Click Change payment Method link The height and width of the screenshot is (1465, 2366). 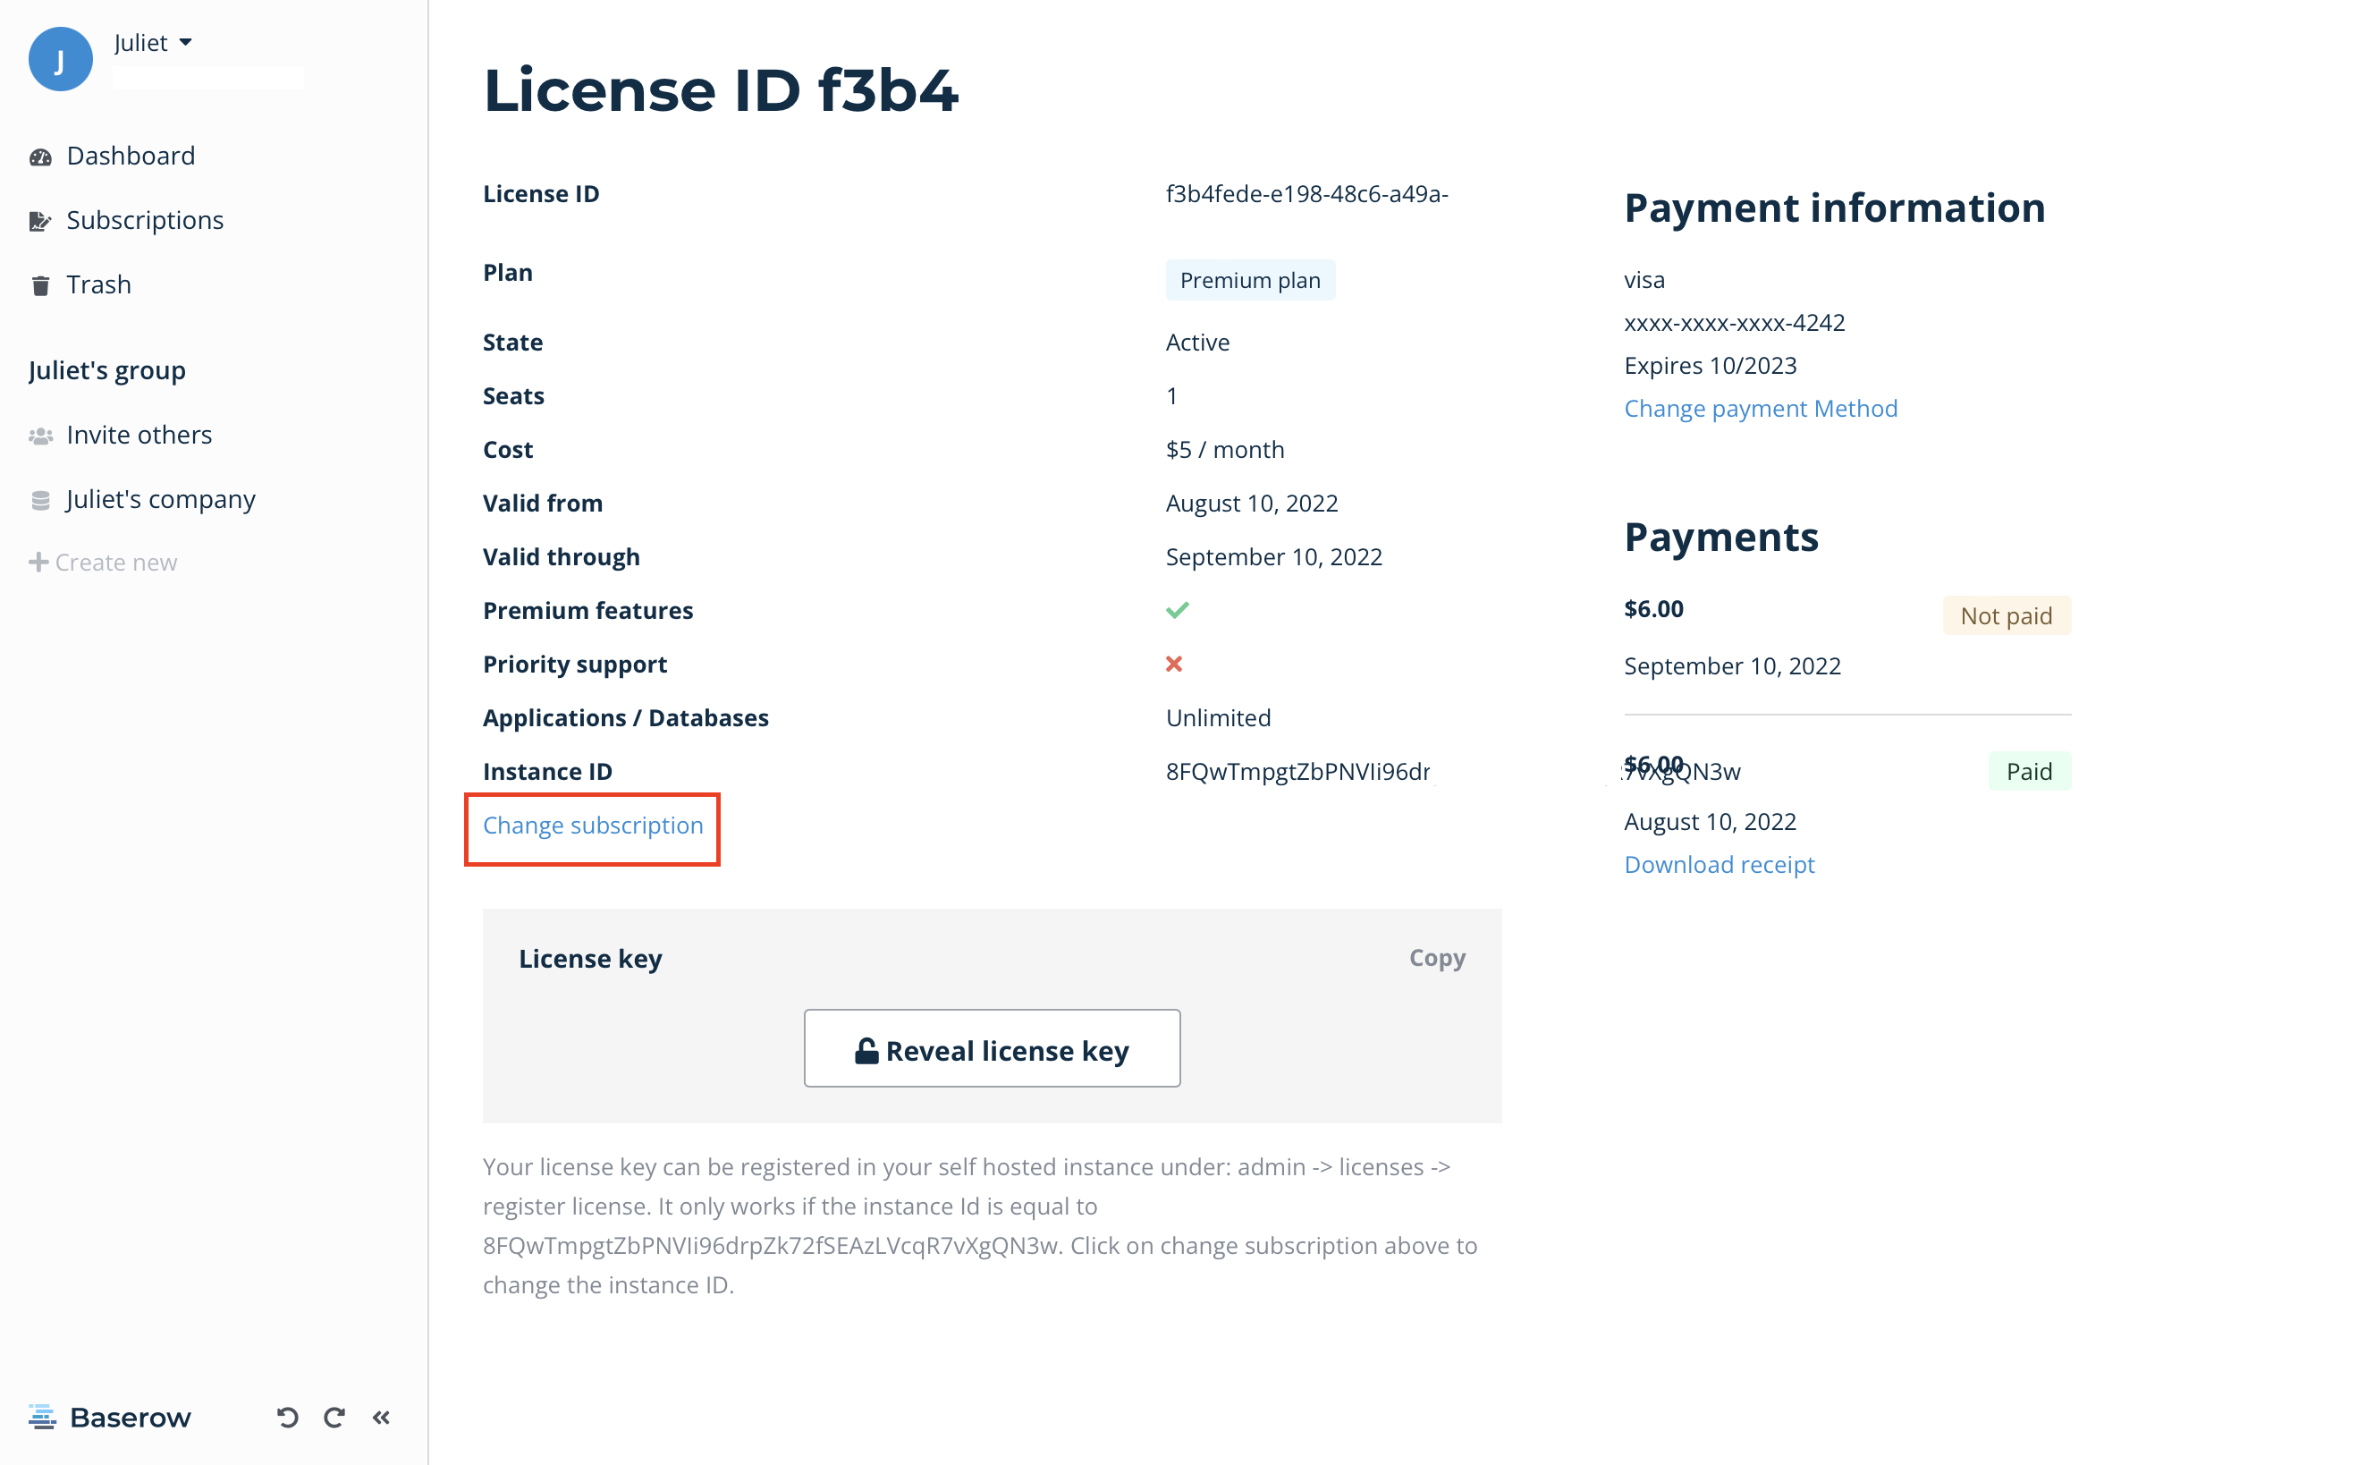pos(1760,408)
